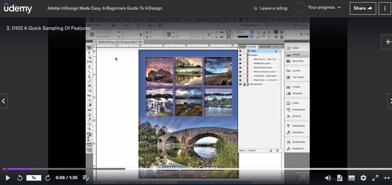
Task: Hide the Red Sunrise Barn.tif item
Action: [x=240, y=60]
